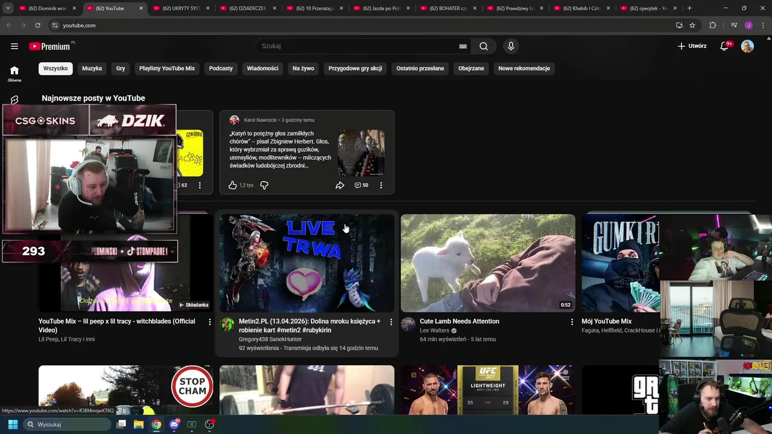
Task: Select Nowe rekomendacje chip
Action: pos(524,69)
